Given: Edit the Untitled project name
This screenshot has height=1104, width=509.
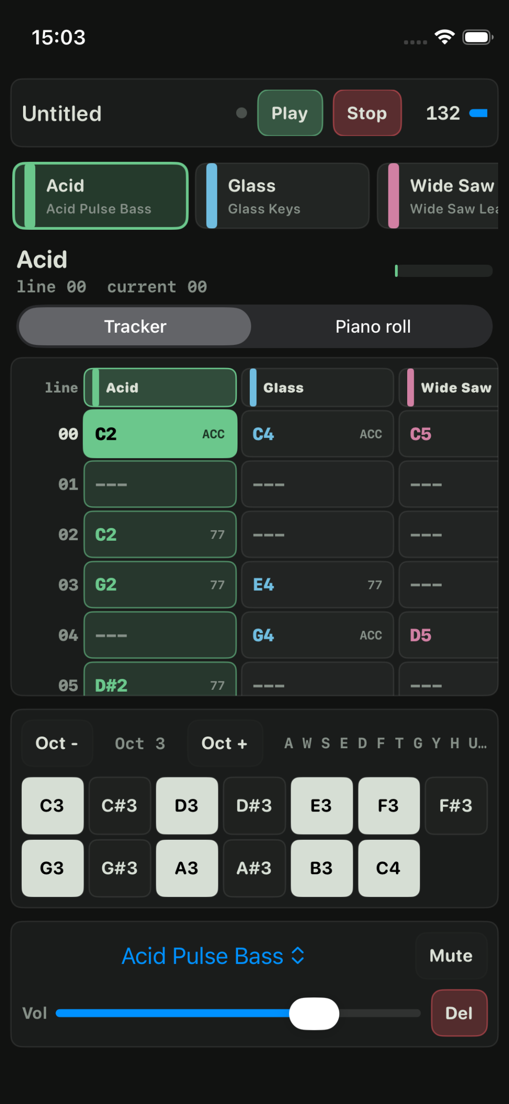Looking at the screenshot, I should pyautogui.click(x=62, y=114).
